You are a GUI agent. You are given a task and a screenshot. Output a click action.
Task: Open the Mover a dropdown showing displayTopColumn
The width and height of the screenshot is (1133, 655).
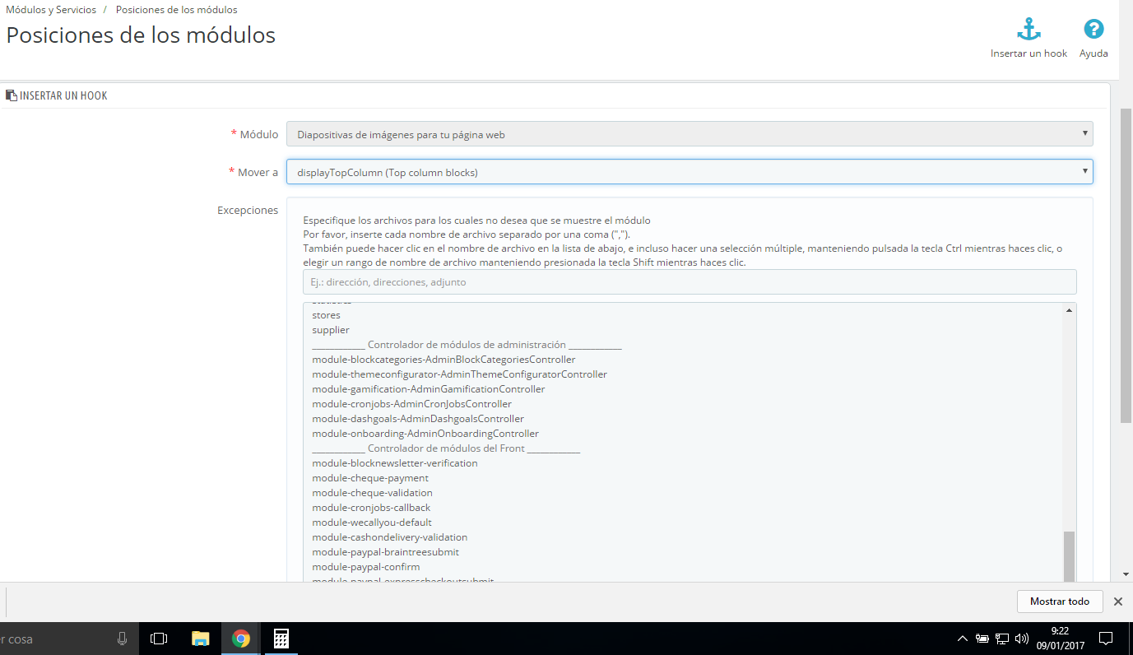(x=690, y=172)
